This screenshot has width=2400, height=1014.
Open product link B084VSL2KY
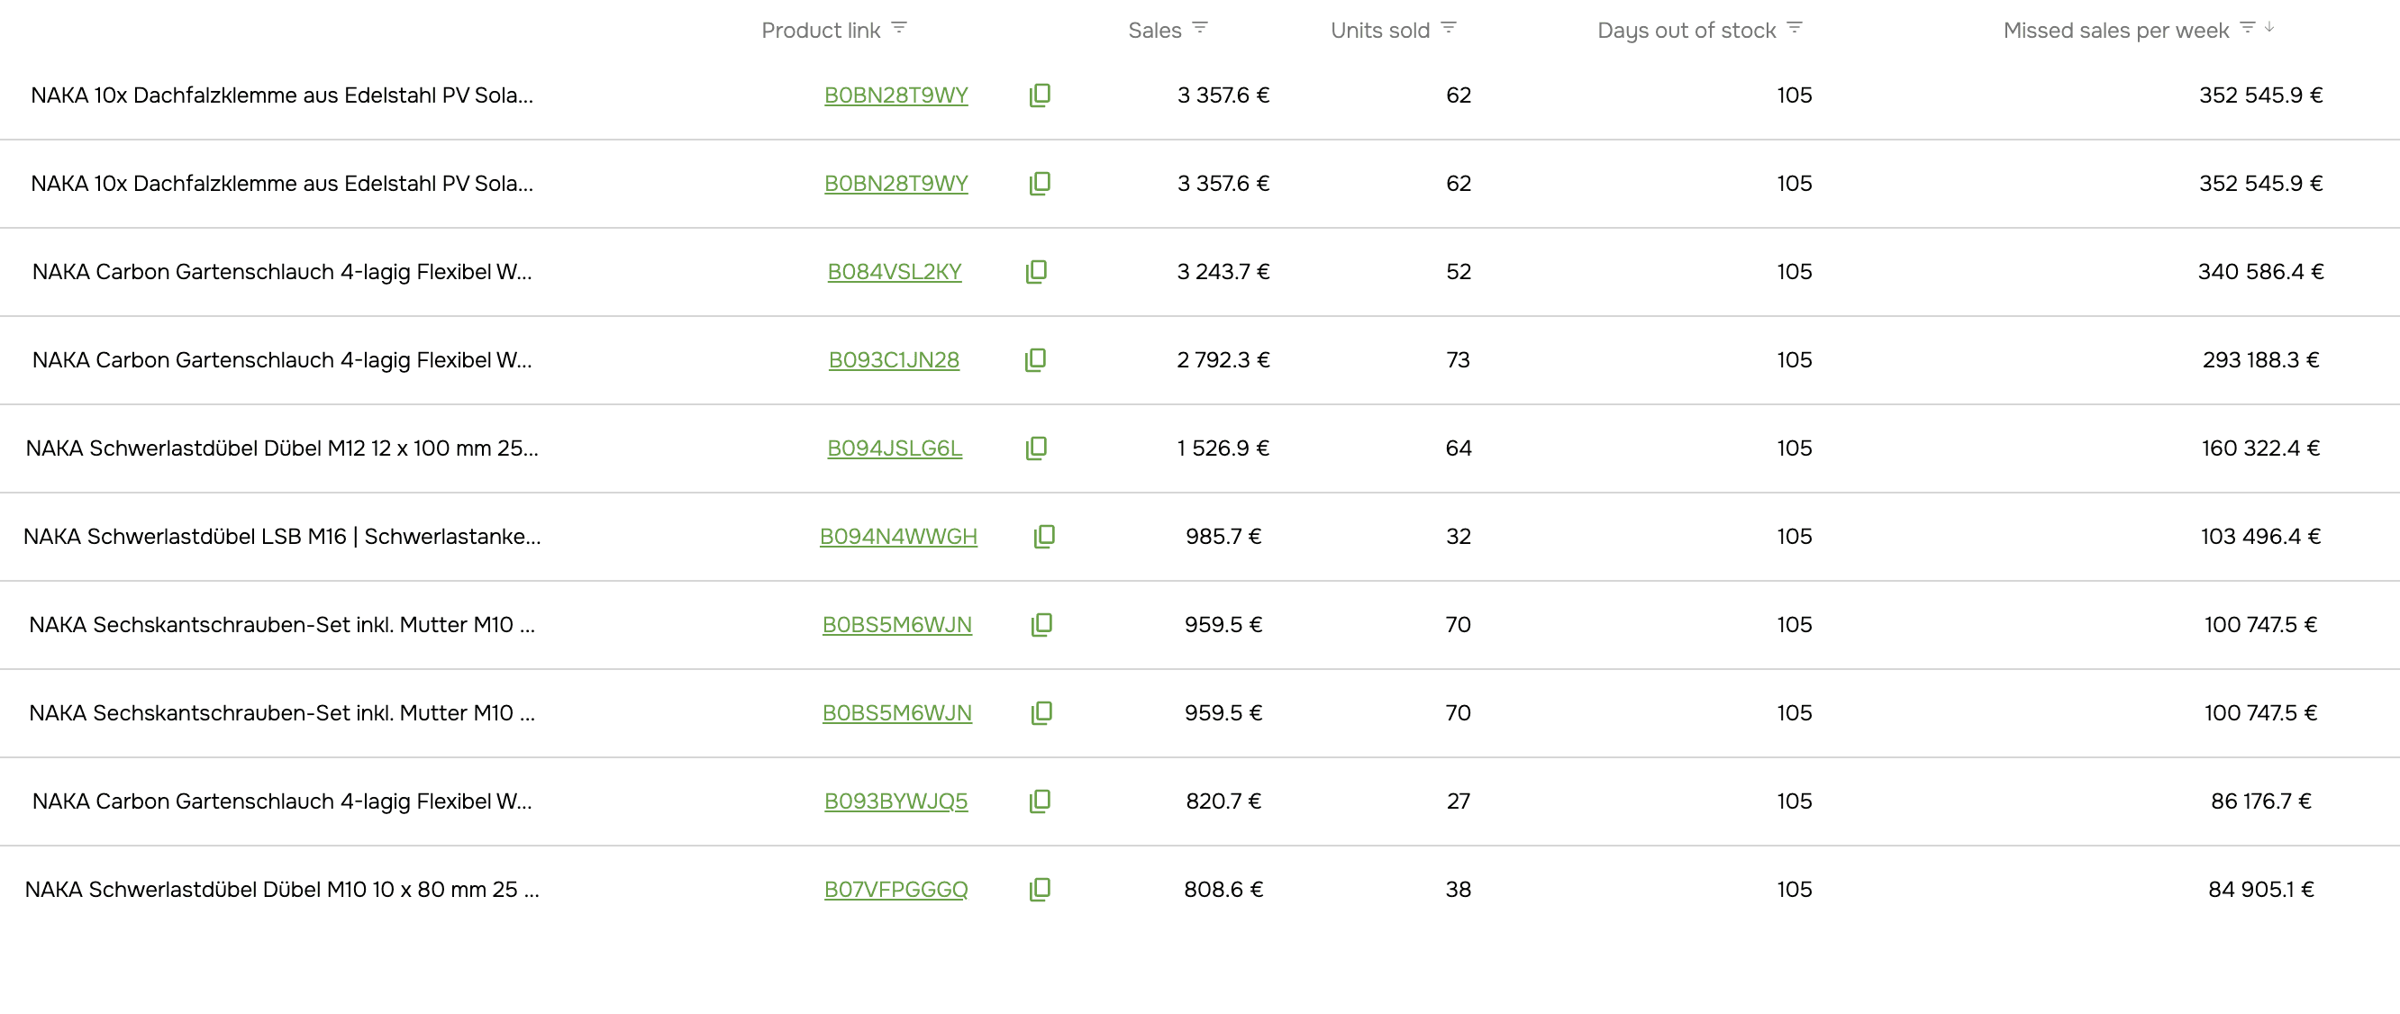[894, 272]
